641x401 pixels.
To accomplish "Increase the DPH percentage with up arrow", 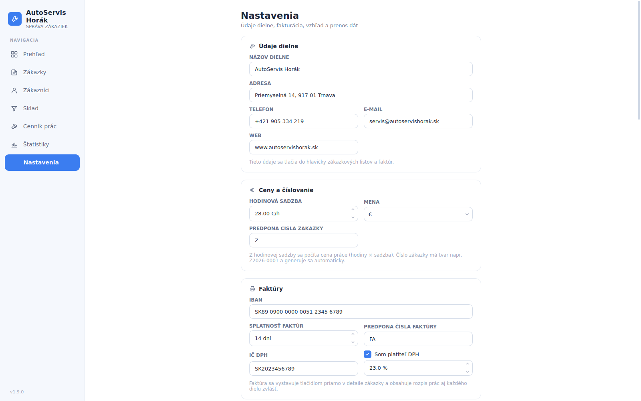I will [468, 364].
